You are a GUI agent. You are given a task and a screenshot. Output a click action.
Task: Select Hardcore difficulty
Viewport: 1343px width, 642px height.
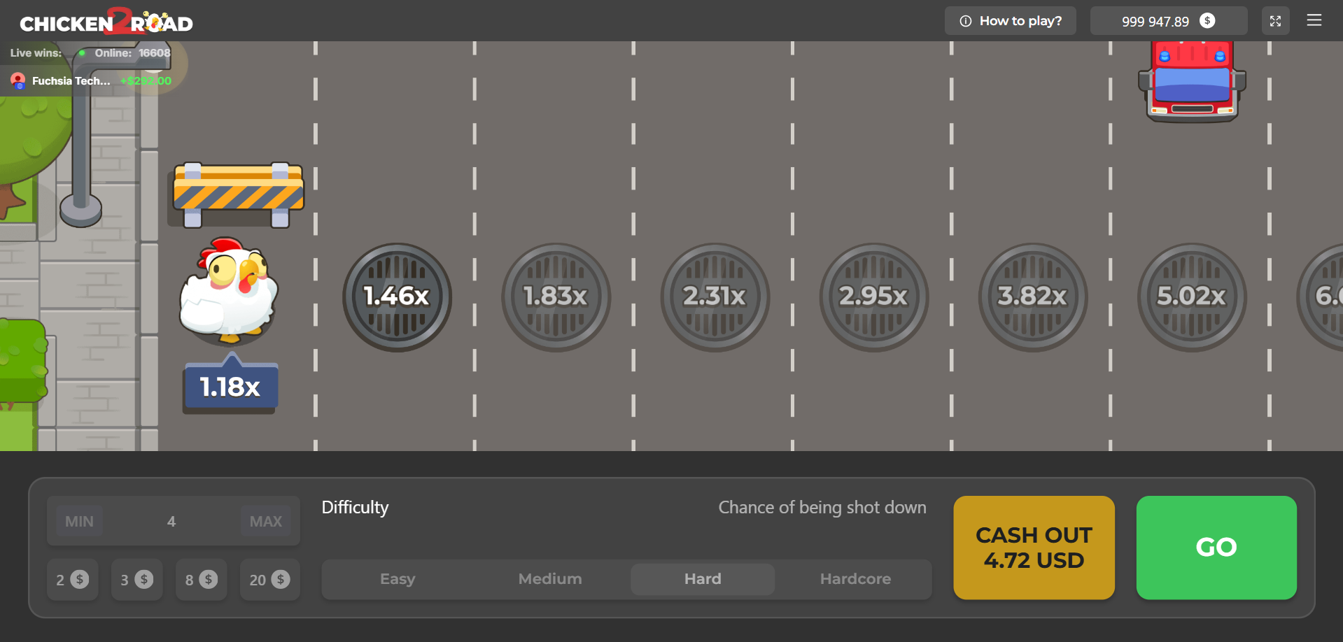855,579
